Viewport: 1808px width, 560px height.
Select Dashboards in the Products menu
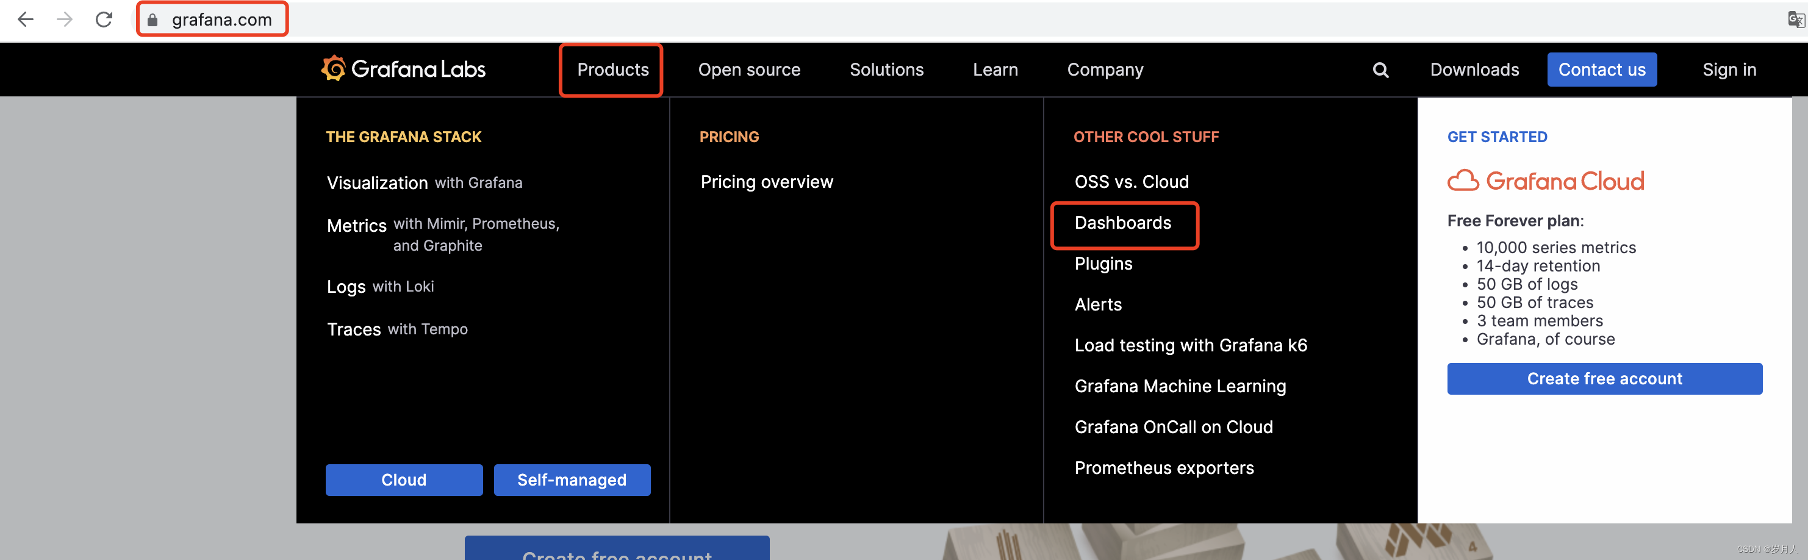point(1122,223)
